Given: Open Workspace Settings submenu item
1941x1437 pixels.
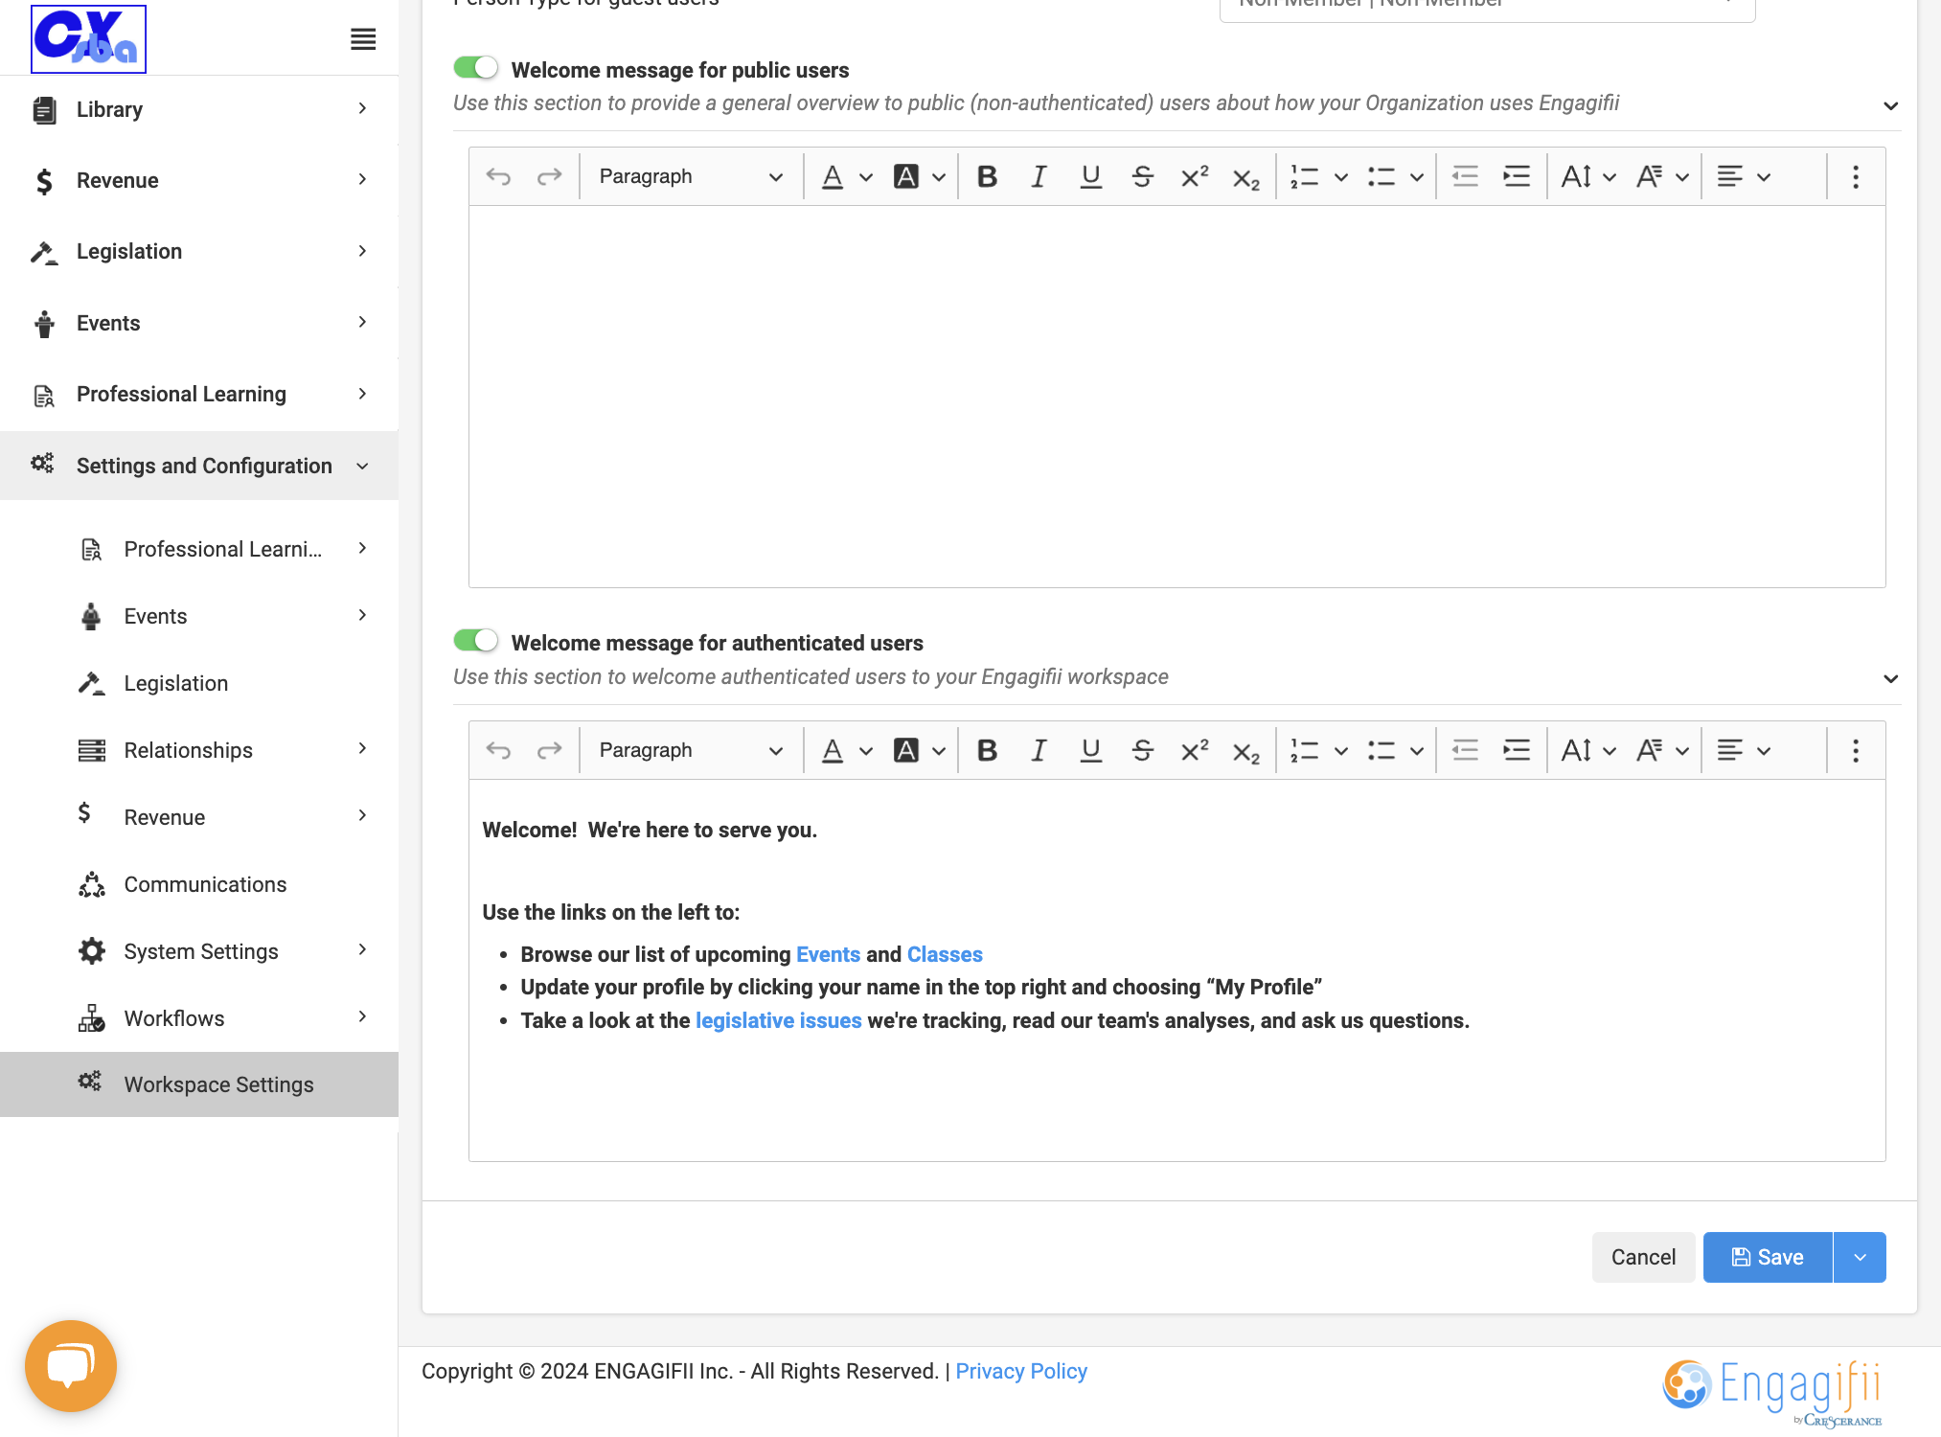Looking at the screenshot, I should coord(199,1084).
